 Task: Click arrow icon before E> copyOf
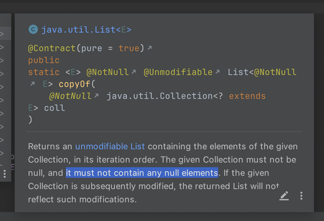(x=32, y=84)
